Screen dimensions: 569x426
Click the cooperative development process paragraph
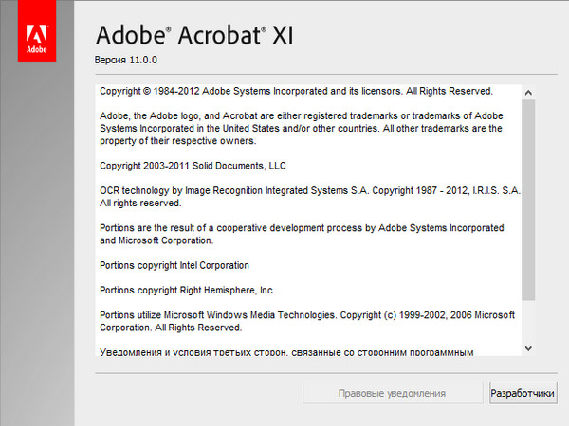[x=302, y=234]
